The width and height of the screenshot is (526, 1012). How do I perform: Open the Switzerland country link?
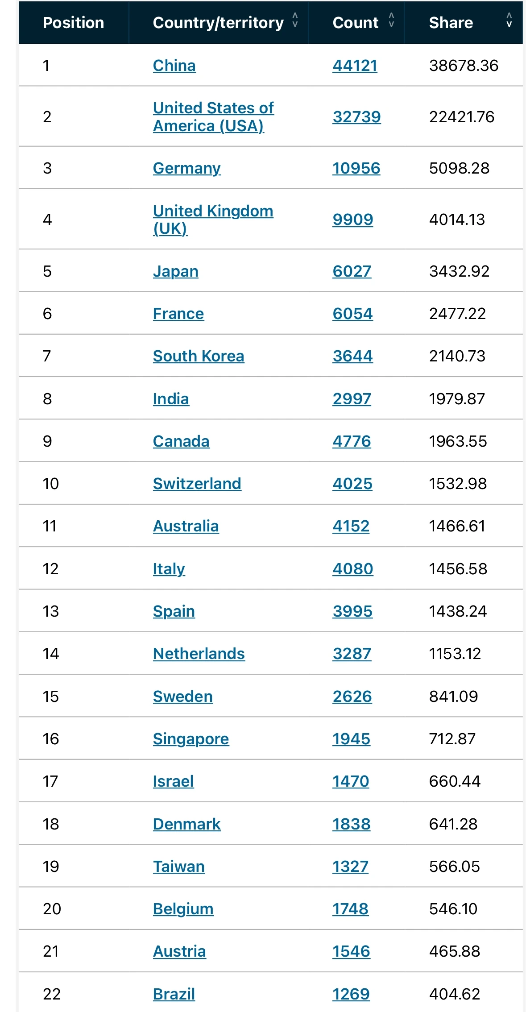(x=197, y=484)
